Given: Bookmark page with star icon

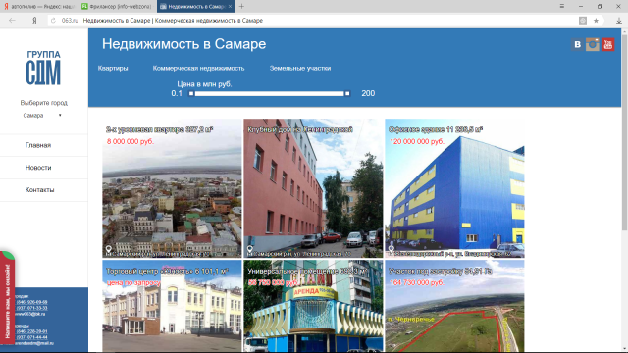Looking at the screenshot, I should click(x=596, y=21).
